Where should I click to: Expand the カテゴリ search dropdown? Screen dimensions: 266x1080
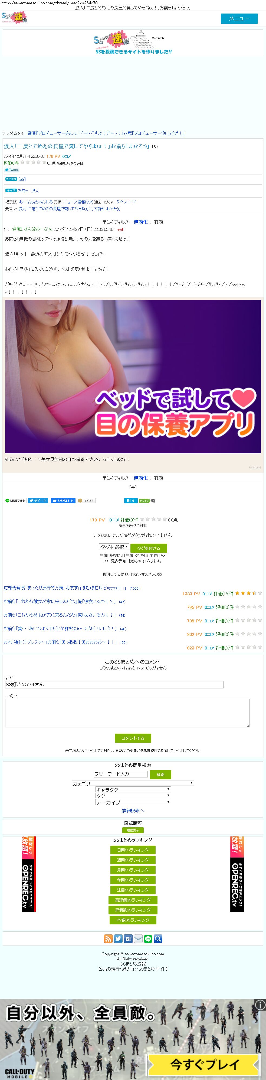click(x=133, y=783)
